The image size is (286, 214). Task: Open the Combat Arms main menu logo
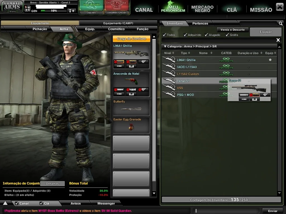click(x=12, y=7)
